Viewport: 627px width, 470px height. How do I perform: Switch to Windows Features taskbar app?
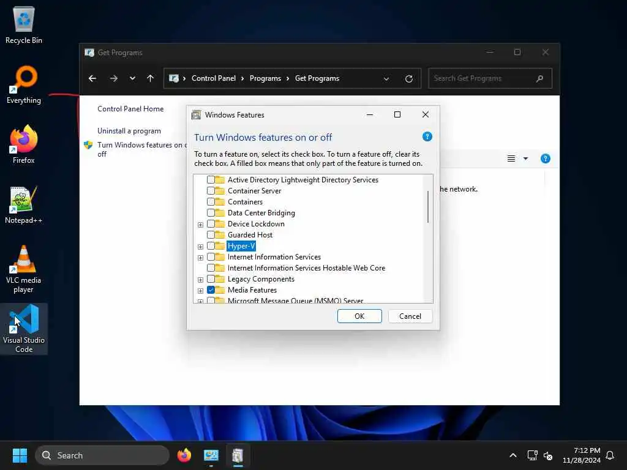(x=238, y=455)
